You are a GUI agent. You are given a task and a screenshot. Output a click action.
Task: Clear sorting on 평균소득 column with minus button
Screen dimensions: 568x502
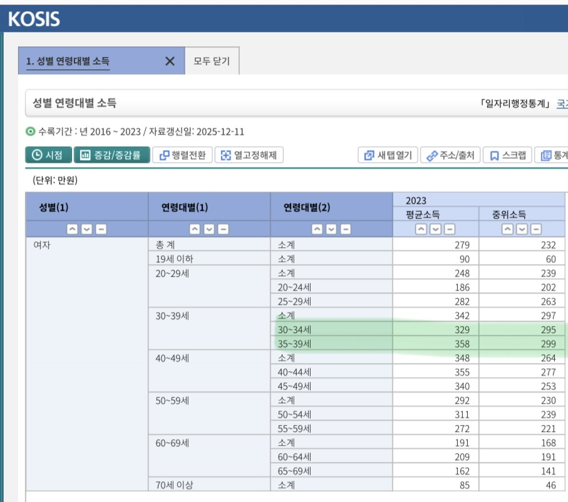pos(450,229)
